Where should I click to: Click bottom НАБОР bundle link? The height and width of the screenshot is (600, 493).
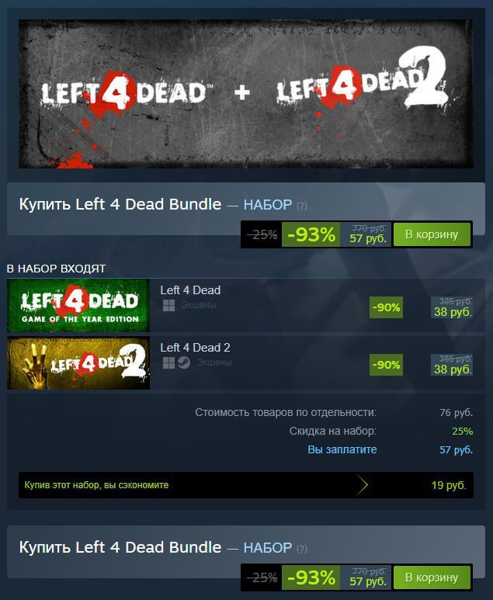point(268,547)
